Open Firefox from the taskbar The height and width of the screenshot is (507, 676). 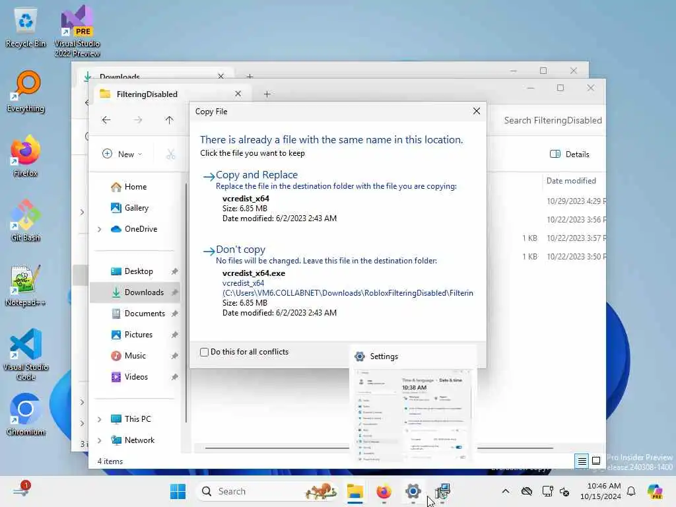[384, 491]
